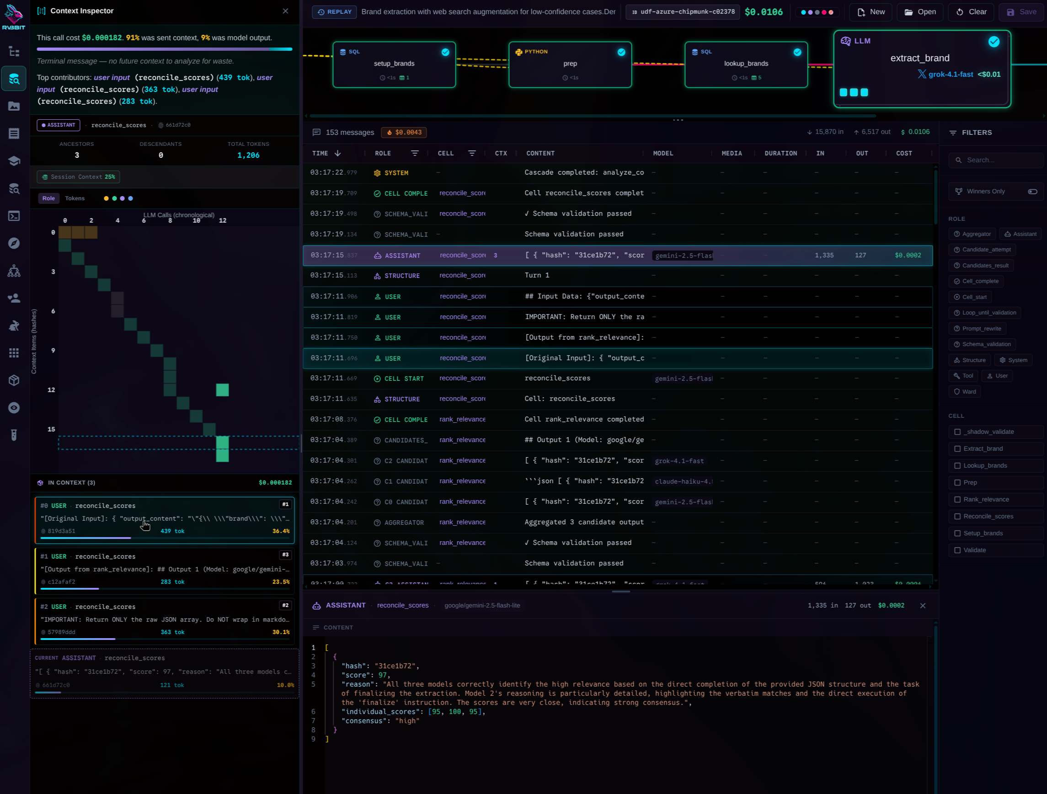This screenshot has width=1047, height=794.
Task: Click the green heatmap cell at row 12
Action: pyautogui.click(x=222, y=389)
